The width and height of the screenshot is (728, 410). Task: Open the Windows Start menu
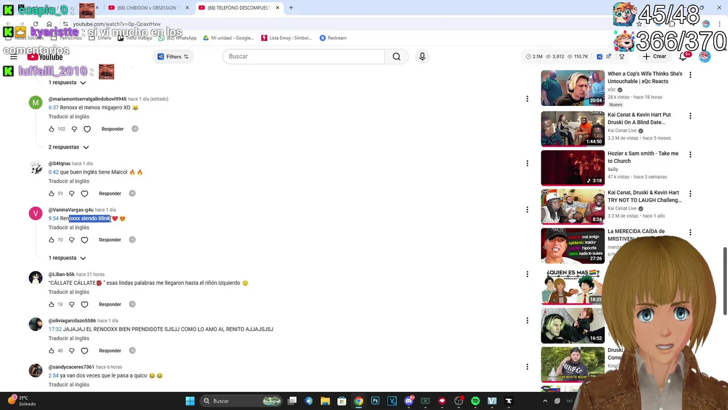click(190, 401)
